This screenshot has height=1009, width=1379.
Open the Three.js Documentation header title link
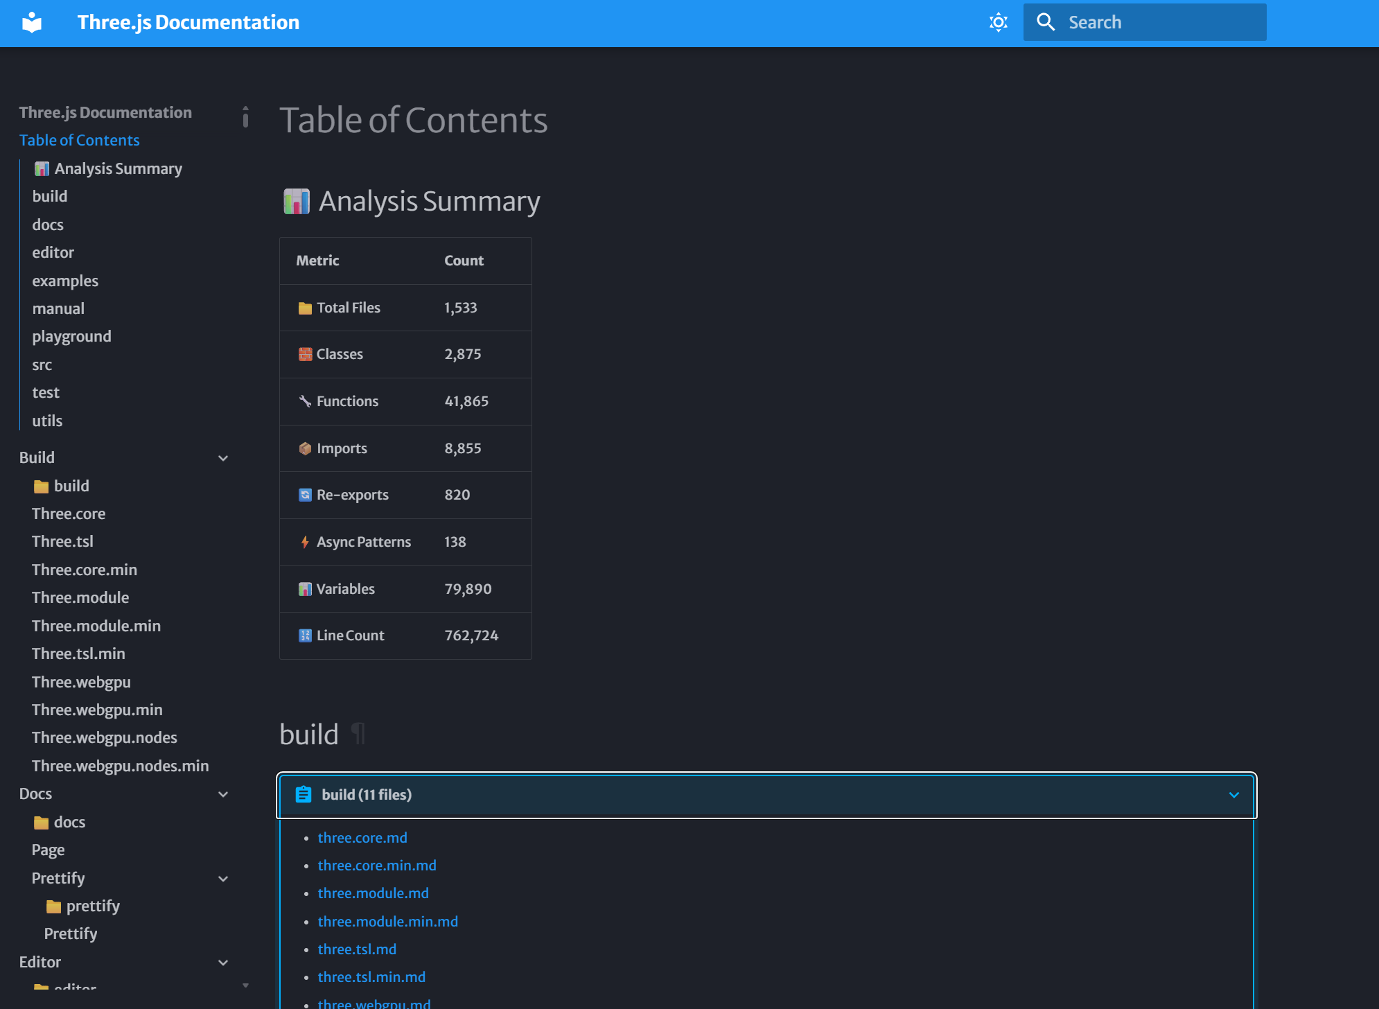[x=188, y=23]
